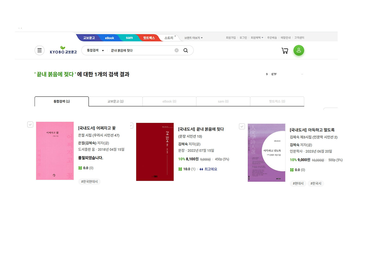Select the checkbox for 어쩌자고 꽃

click(x=30, y=124)
